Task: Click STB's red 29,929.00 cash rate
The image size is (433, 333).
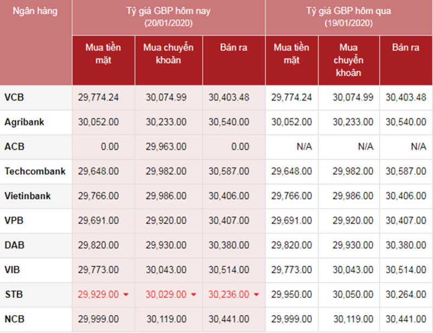Action: (x=98, y=295)
